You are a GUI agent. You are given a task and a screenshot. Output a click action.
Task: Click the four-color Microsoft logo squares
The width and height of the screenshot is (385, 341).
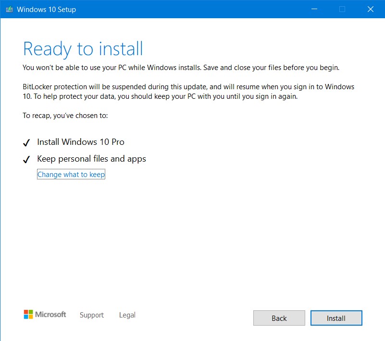point(28,314)
